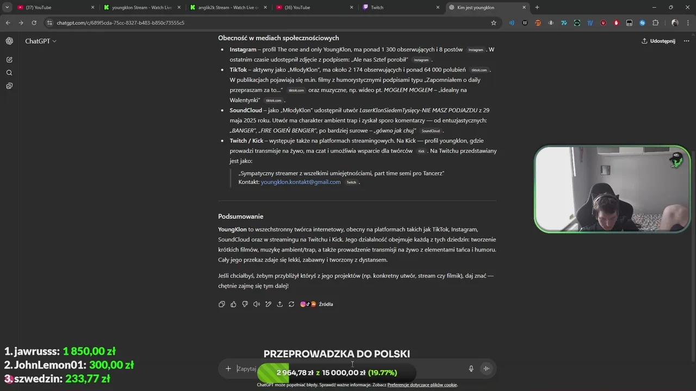Play response aloud with speaker icon
The image size is (696, 391).
257,304
